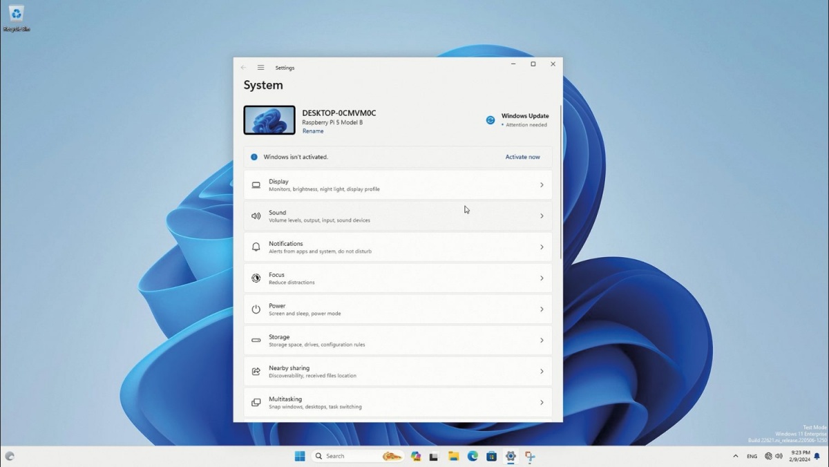Click the Focus icon
829x467 pixels.
[256, 278]
